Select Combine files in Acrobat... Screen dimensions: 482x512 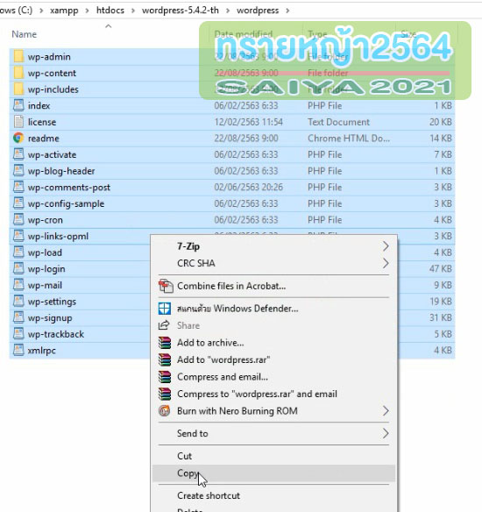pos(273,286)
